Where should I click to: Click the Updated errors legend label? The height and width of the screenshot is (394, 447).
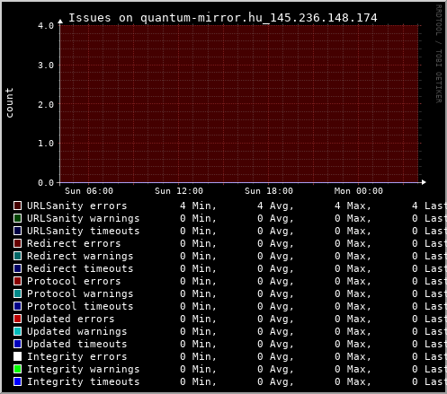71,319
